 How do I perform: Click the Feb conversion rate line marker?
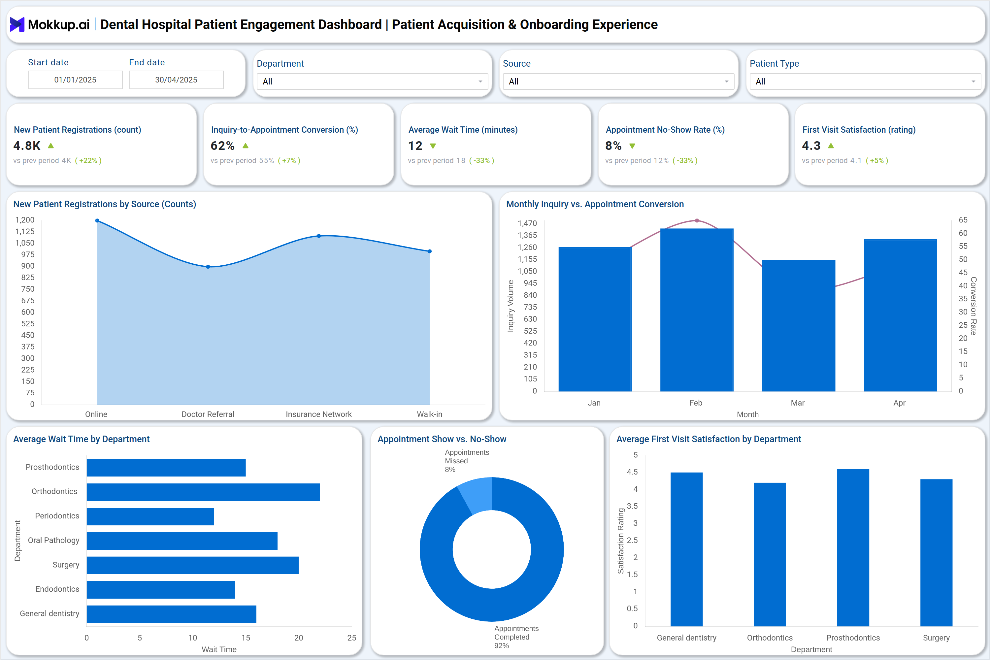click(x=697, y=220)
